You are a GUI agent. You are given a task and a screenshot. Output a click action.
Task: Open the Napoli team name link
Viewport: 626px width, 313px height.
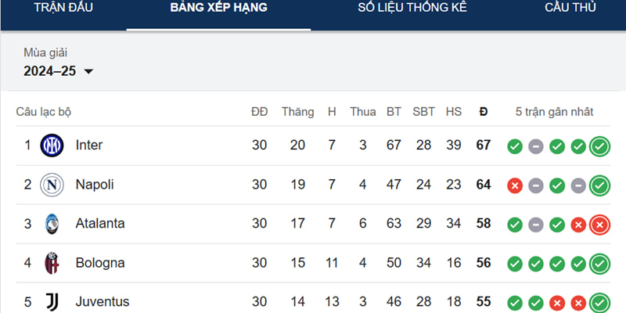click(95, 185)
